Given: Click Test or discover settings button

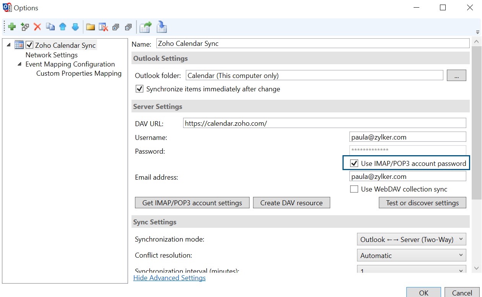Looking at the screenshot, I should [x=422, y=203].
